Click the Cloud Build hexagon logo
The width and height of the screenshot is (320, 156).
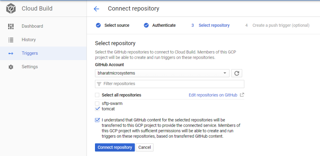click(11, 8)
